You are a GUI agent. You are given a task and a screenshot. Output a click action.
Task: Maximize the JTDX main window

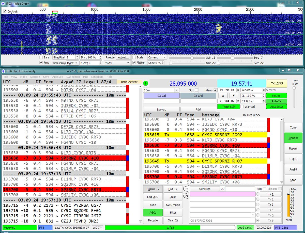tap(290, 70)
